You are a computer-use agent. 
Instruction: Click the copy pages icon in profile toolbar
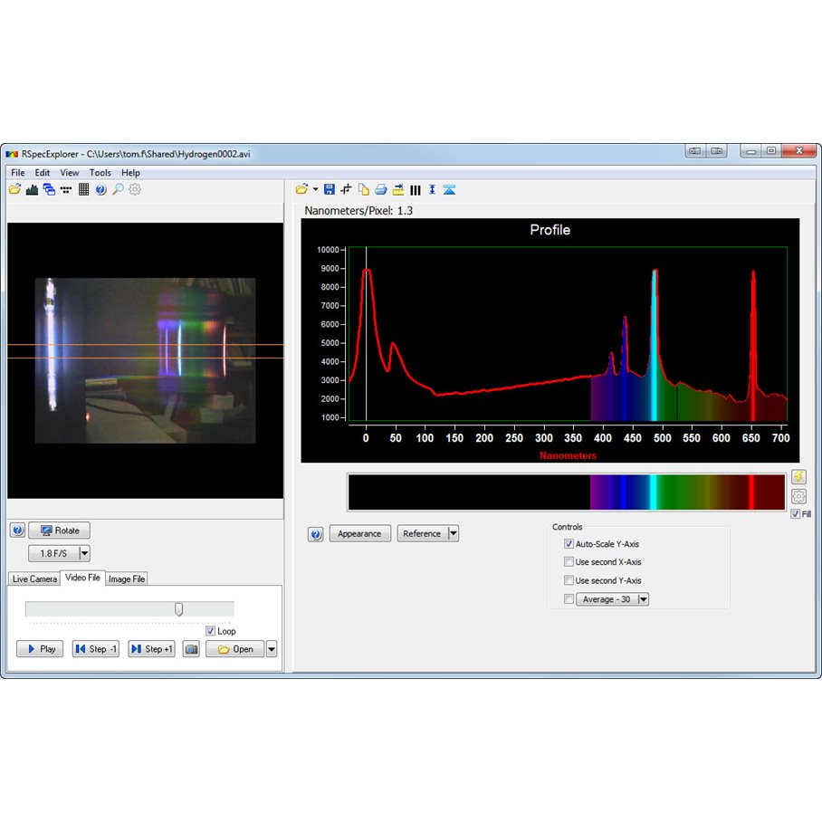pyautogui.click(x=364, y=189)
